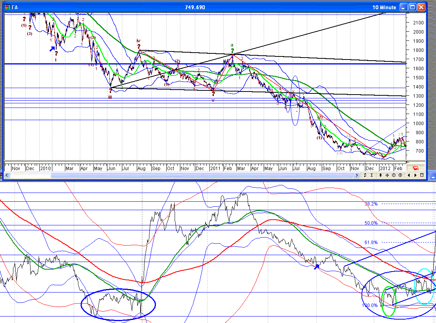Zoom in with the circled plus icon

pos(400,175)
